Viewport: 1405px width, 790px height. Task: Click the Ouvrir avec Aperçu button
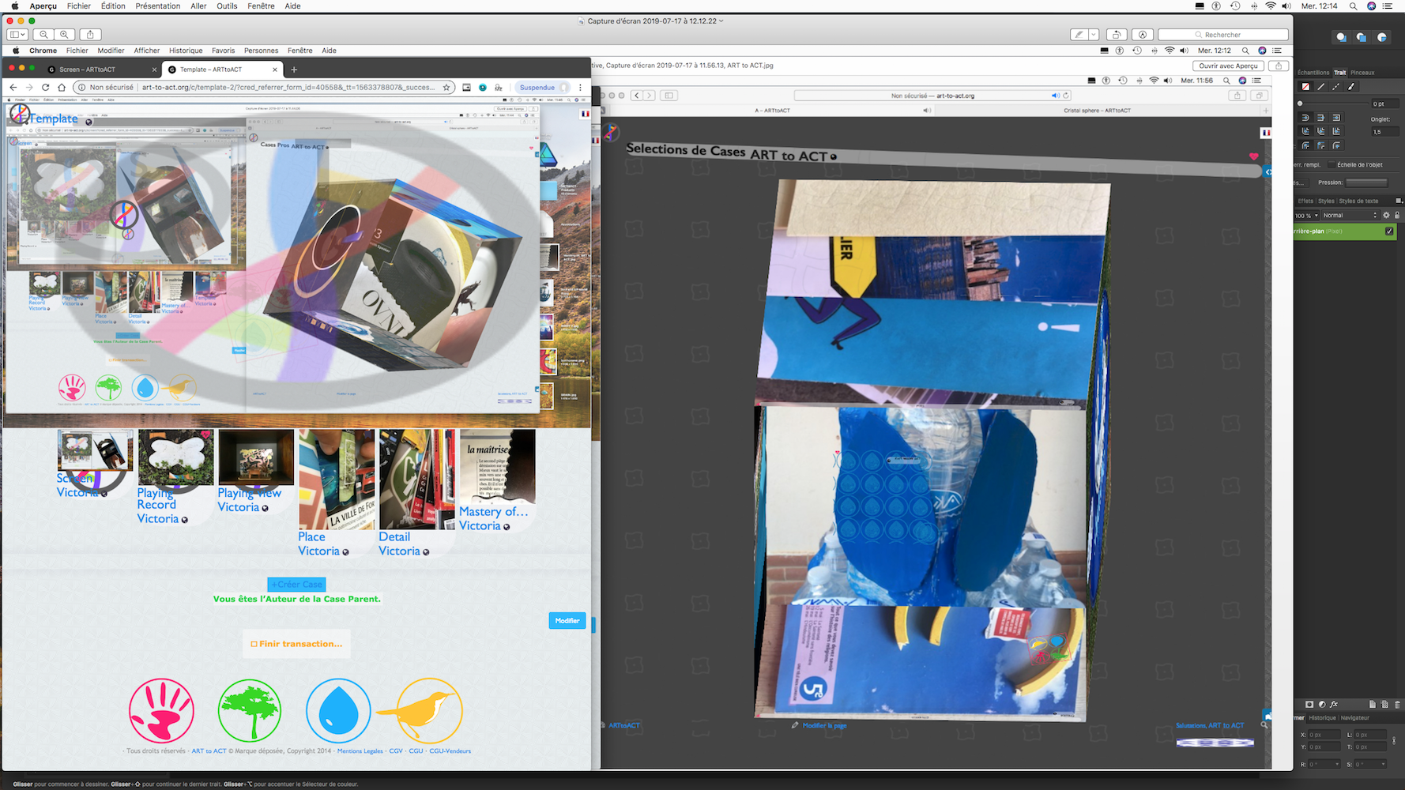click(1228, 66)
